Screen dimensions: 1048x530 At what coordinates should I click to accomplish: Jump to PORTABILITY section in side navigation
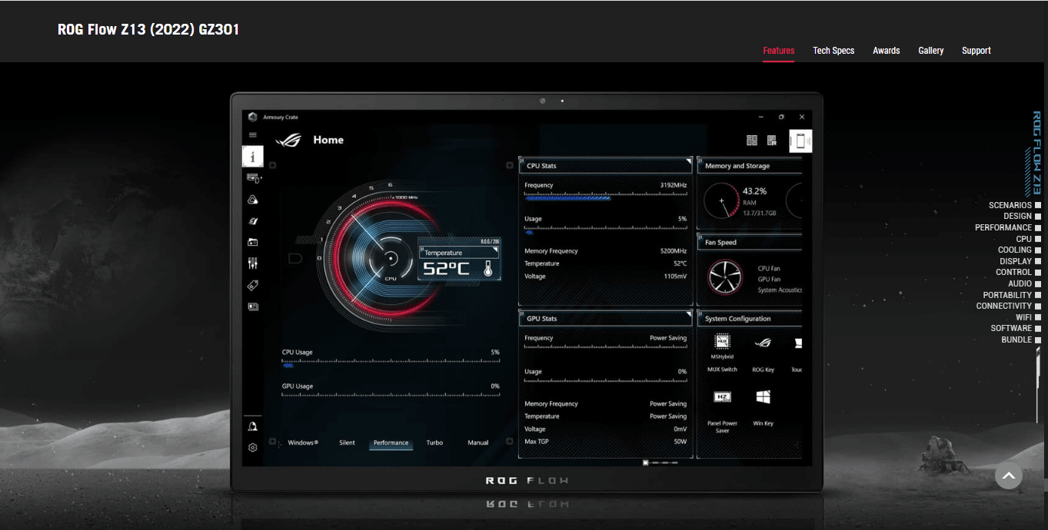[1012, 295]
